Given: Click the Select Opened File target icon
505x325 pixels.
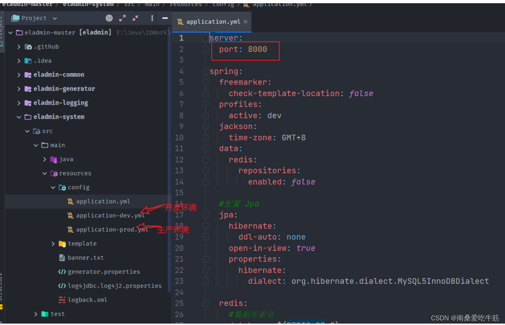Looking at the screenshot, I should (x=109, y=18).
